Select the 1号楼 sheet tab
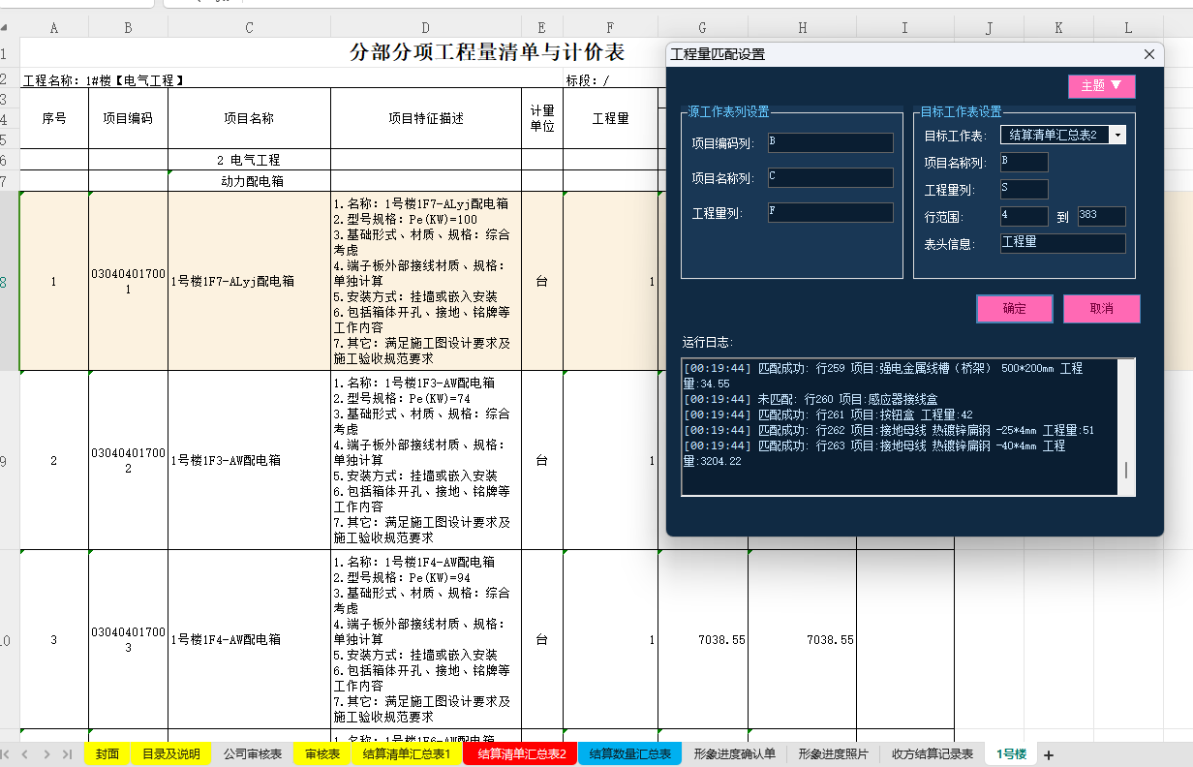The image size is (1193, 767). (1011, 754)
